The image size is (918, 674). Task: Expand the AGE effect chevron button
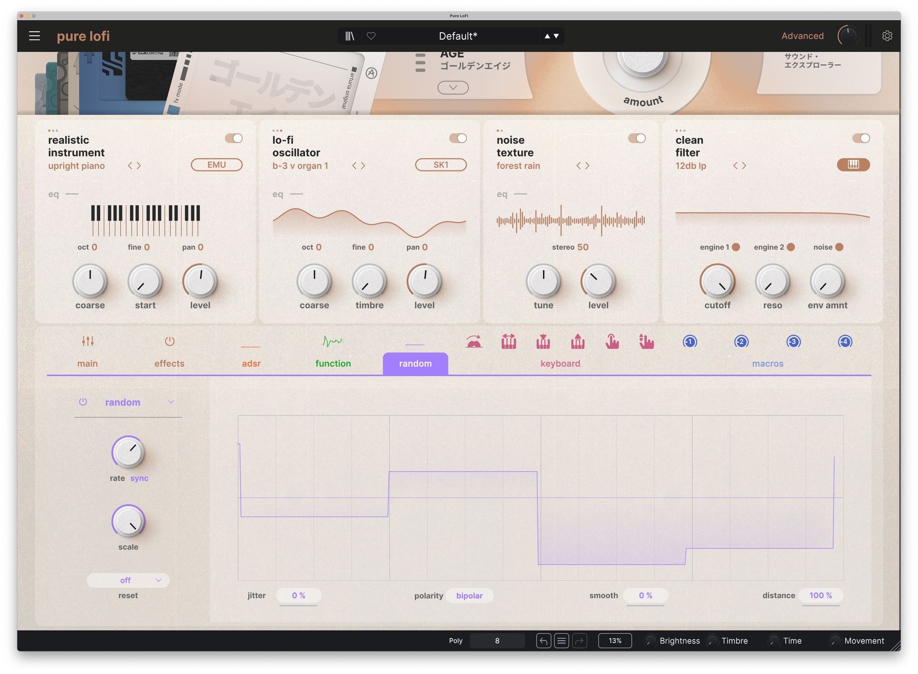point(453,87)
